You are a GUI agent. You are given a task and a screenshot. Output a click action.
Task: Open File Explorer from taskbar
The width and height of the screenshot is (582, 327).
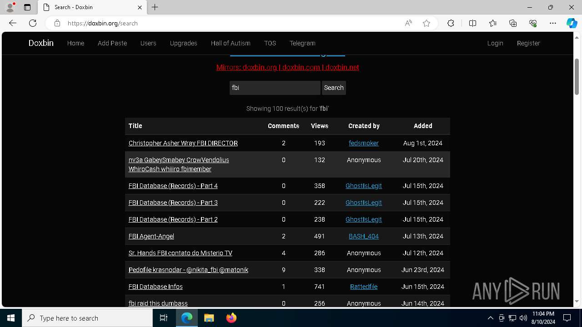click(209, 318)
